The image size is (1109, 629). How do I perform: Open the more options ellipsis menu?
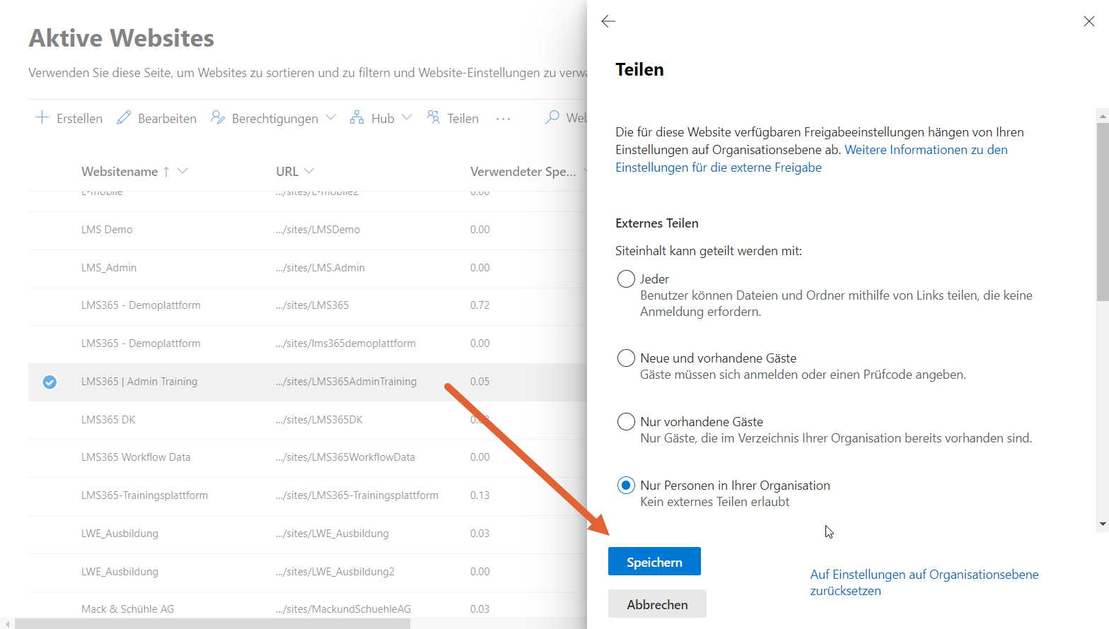[x=503, y=119]
